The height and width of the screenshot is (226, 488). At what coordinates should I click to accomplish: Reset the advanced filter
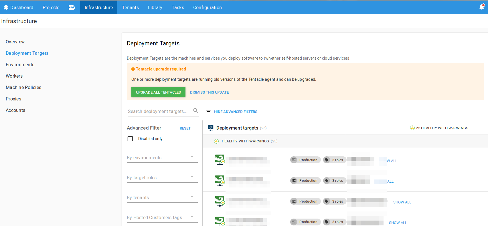(185, 128)
